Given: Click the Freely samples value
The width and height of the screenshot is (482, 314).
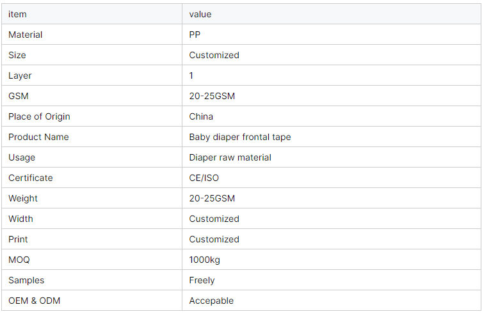Looking at the screenshot, I should pyautogui.click(x=202, y=280).
